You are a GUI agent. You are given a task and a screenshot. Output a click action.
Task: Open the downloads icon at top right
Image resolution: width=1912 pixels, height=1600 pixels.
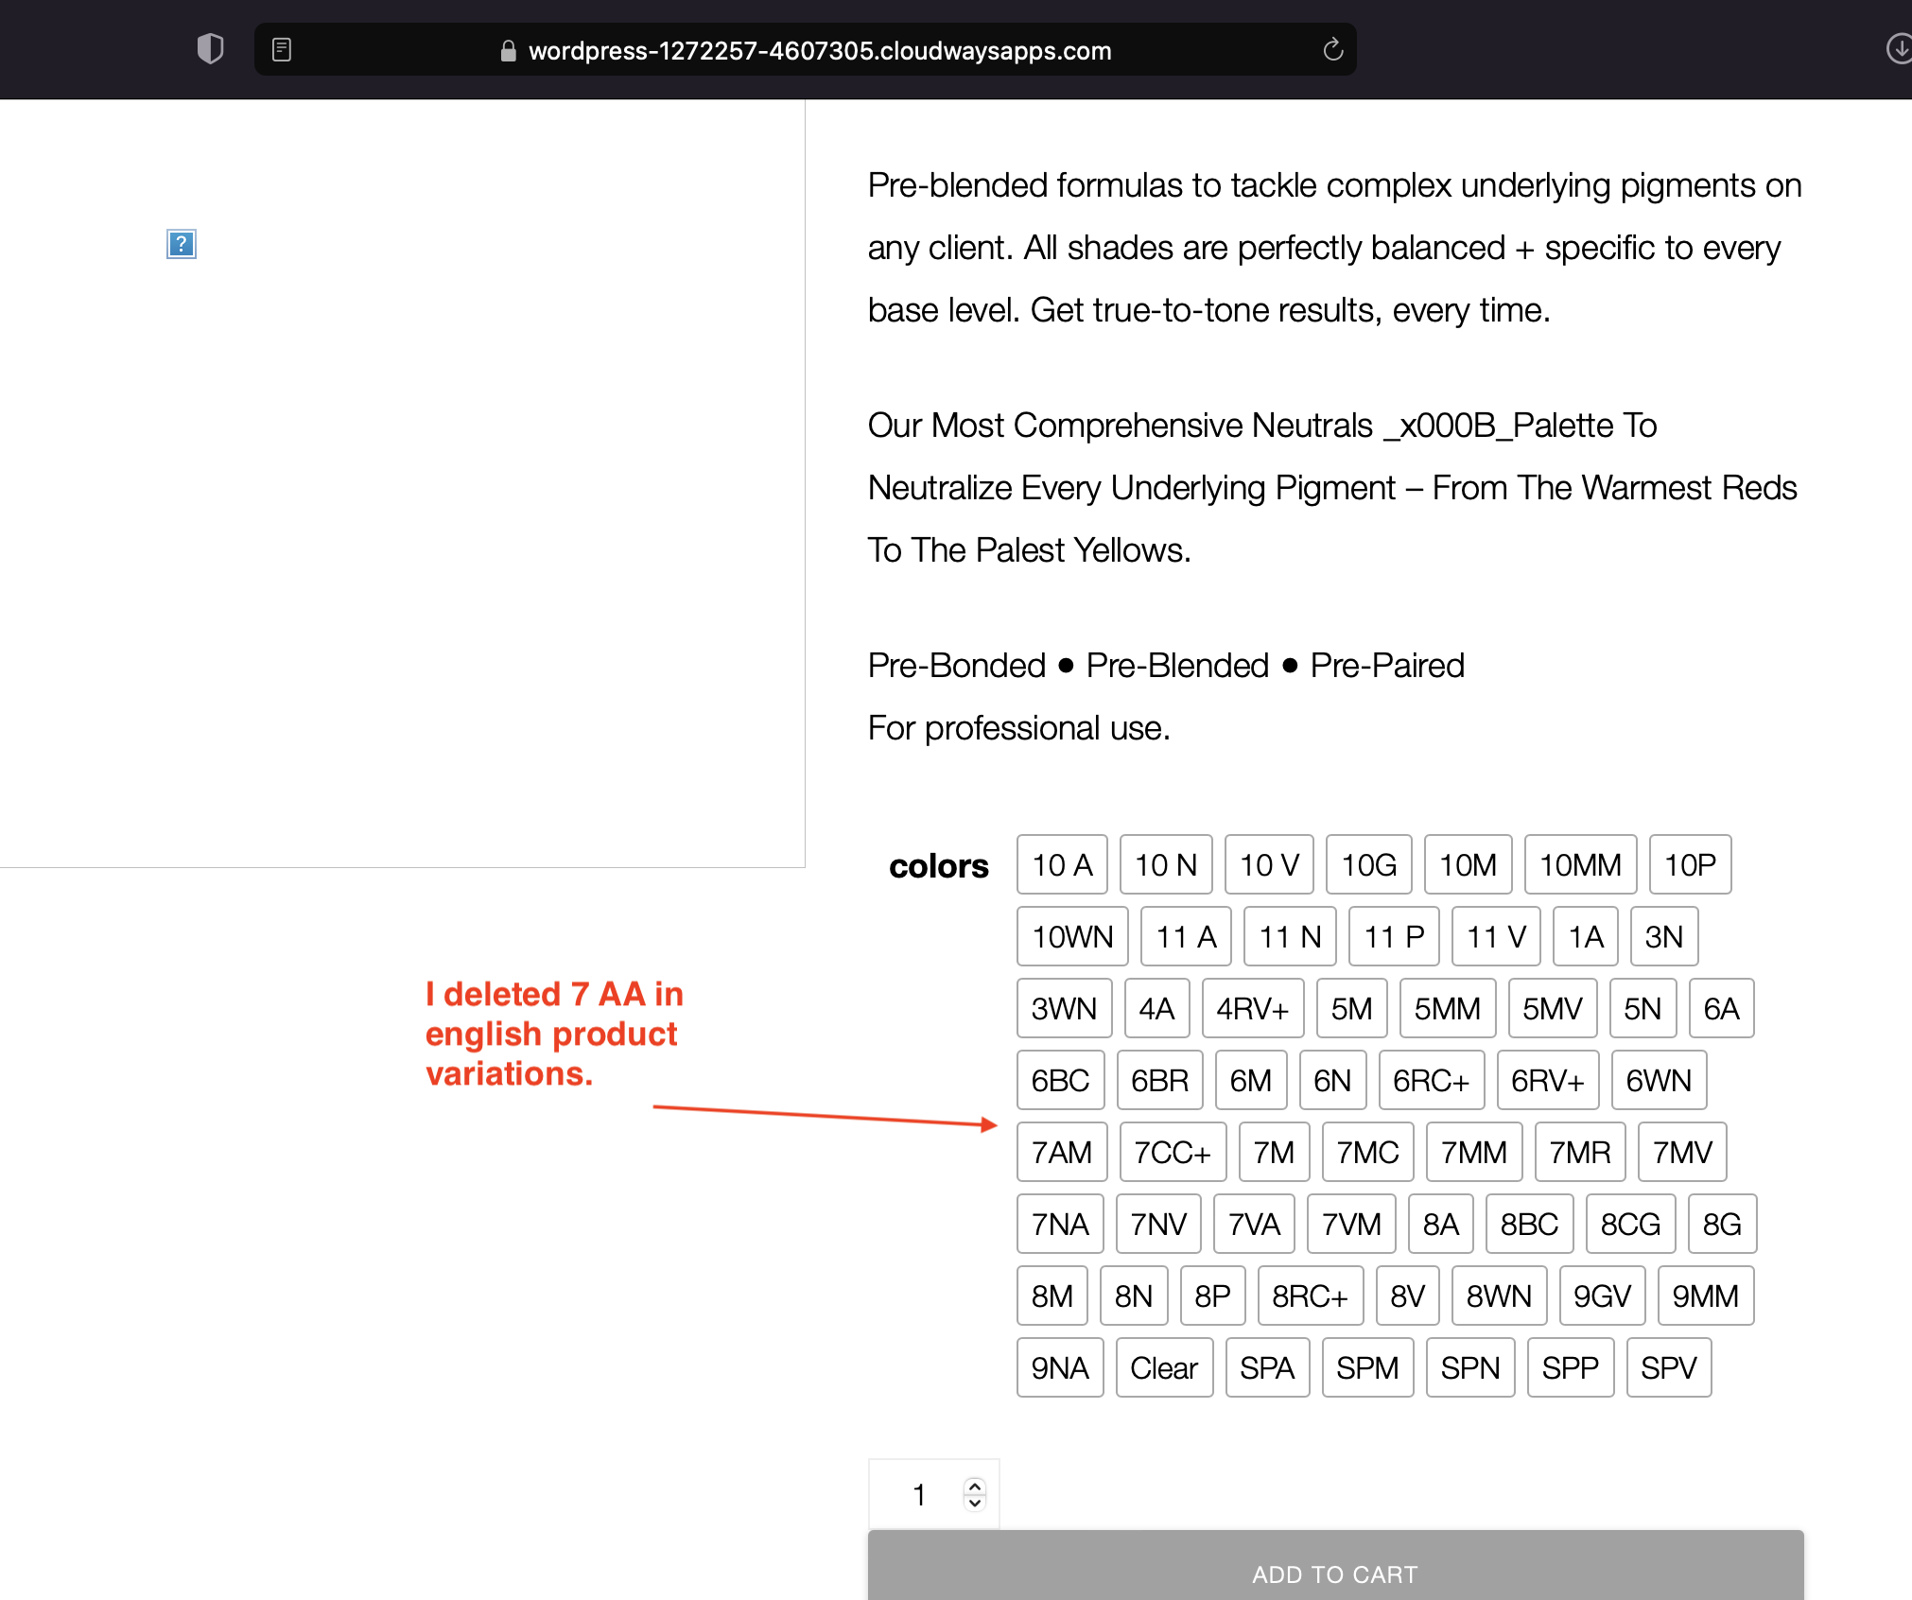1898,49
